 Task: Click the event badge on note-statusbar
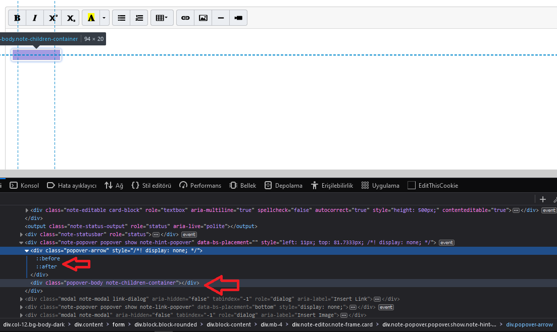[x=189, y=234]
